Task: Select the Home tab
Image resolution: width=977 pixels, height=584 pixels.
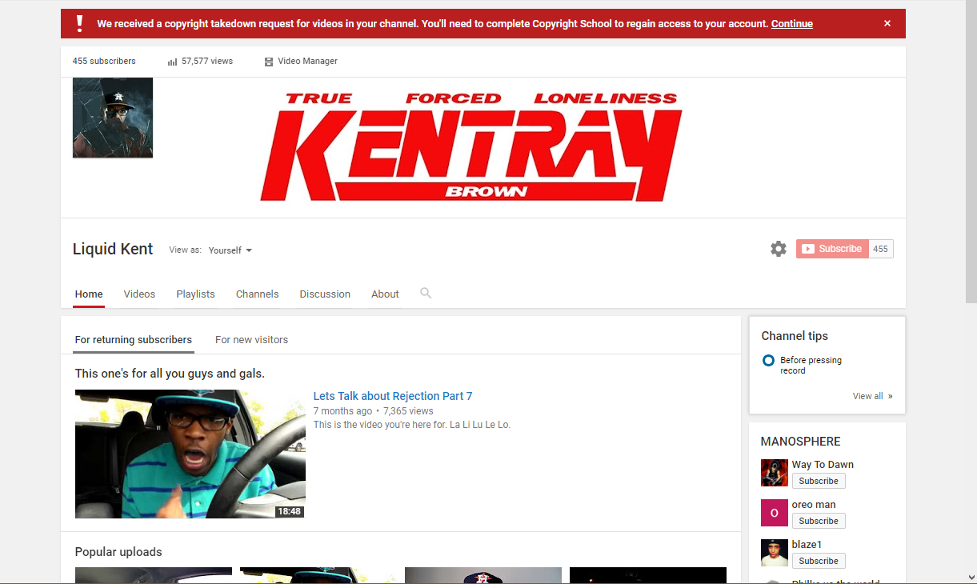Action: pos(89,294)
